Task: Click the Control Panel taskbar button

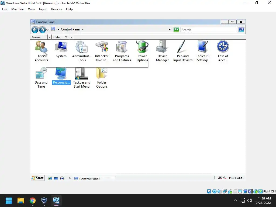Action: tap(94, 178)
